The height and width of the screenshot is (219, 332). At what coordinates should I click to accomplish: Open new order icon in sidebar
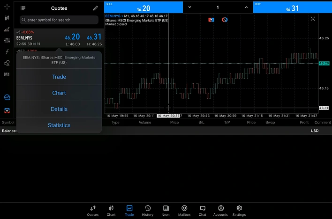(7, 110)
